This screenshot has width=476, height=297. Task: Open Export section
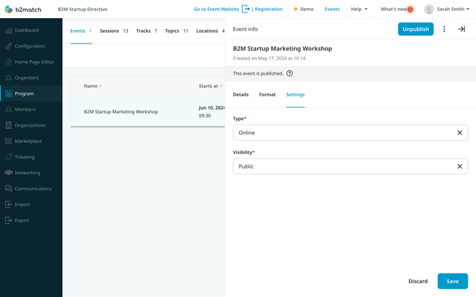tap(22, 220)
